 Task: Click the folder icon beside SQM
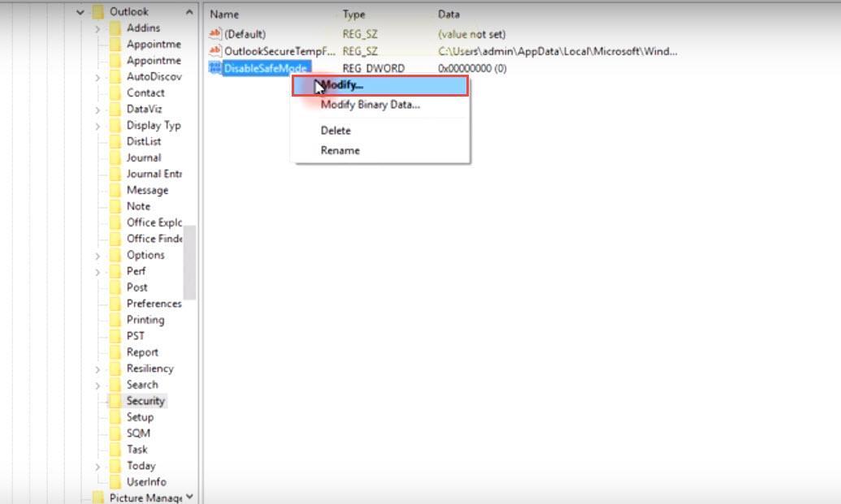pos(115,433)
